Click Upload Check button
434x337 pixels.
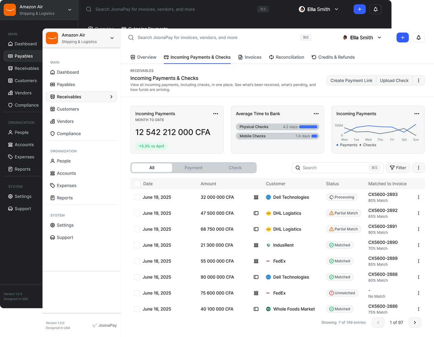click(x=394, y=81)
